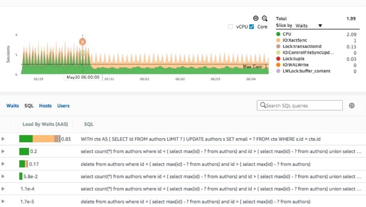Click the IO:WALWrite legend label
The height and width of the screenshot is (207, 366).
295,65
